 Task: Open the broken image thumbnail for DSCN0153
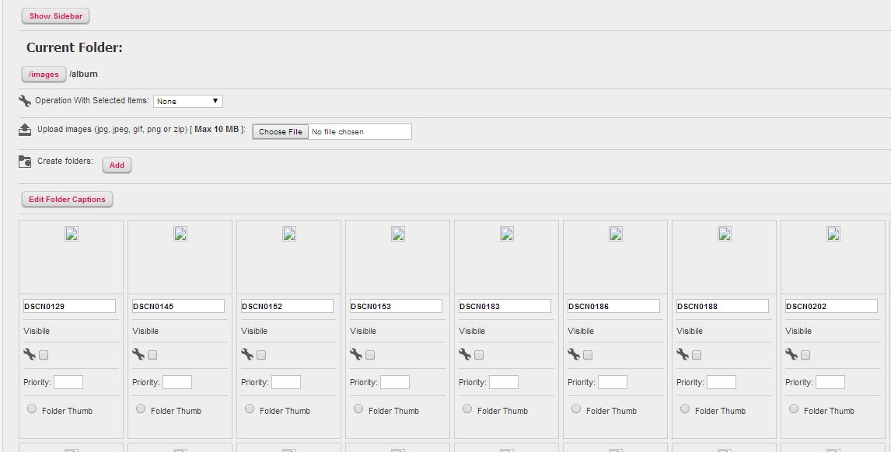coord(398,234)
